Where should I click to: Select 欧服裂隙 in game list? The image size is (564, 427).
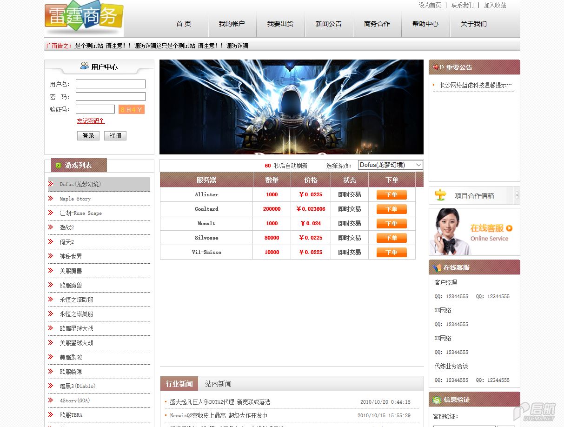coord(99,372)
